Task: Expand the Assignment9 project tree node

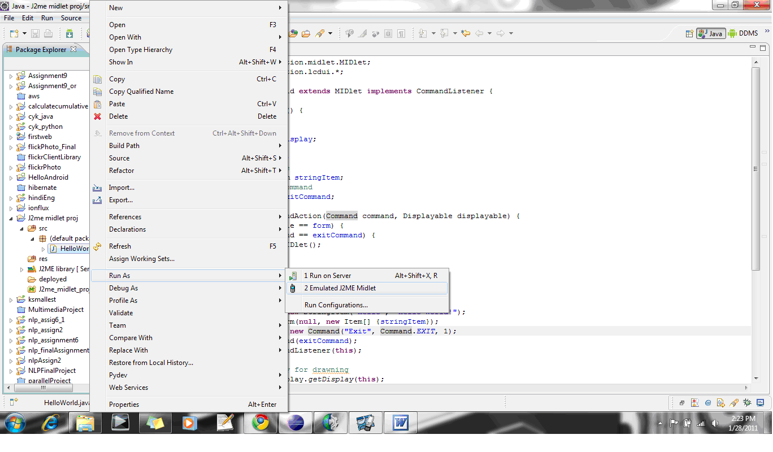Action: (11, 76)
